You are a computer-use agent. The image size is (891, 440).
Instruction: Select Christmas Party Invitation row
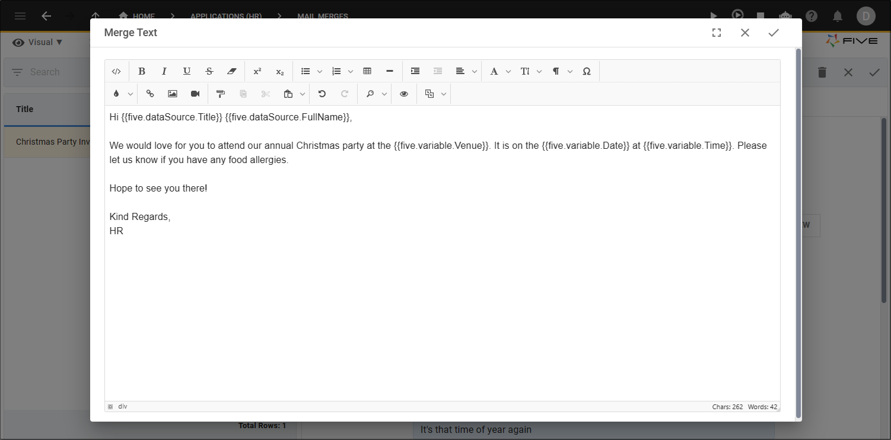click(x=47, y=142)
